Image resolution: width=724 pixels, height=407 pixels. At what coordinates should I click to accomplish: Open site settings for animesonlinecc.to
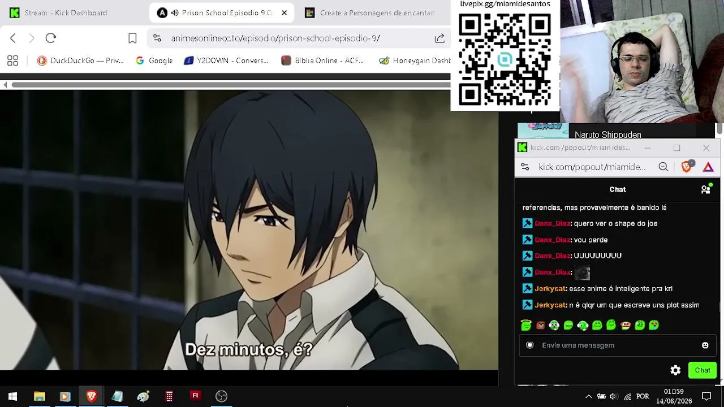[x=157, y=38]
